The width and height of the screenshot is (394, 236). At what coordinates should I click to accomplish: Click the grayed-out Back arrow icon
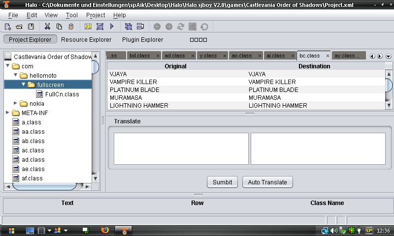pos(157,27)
